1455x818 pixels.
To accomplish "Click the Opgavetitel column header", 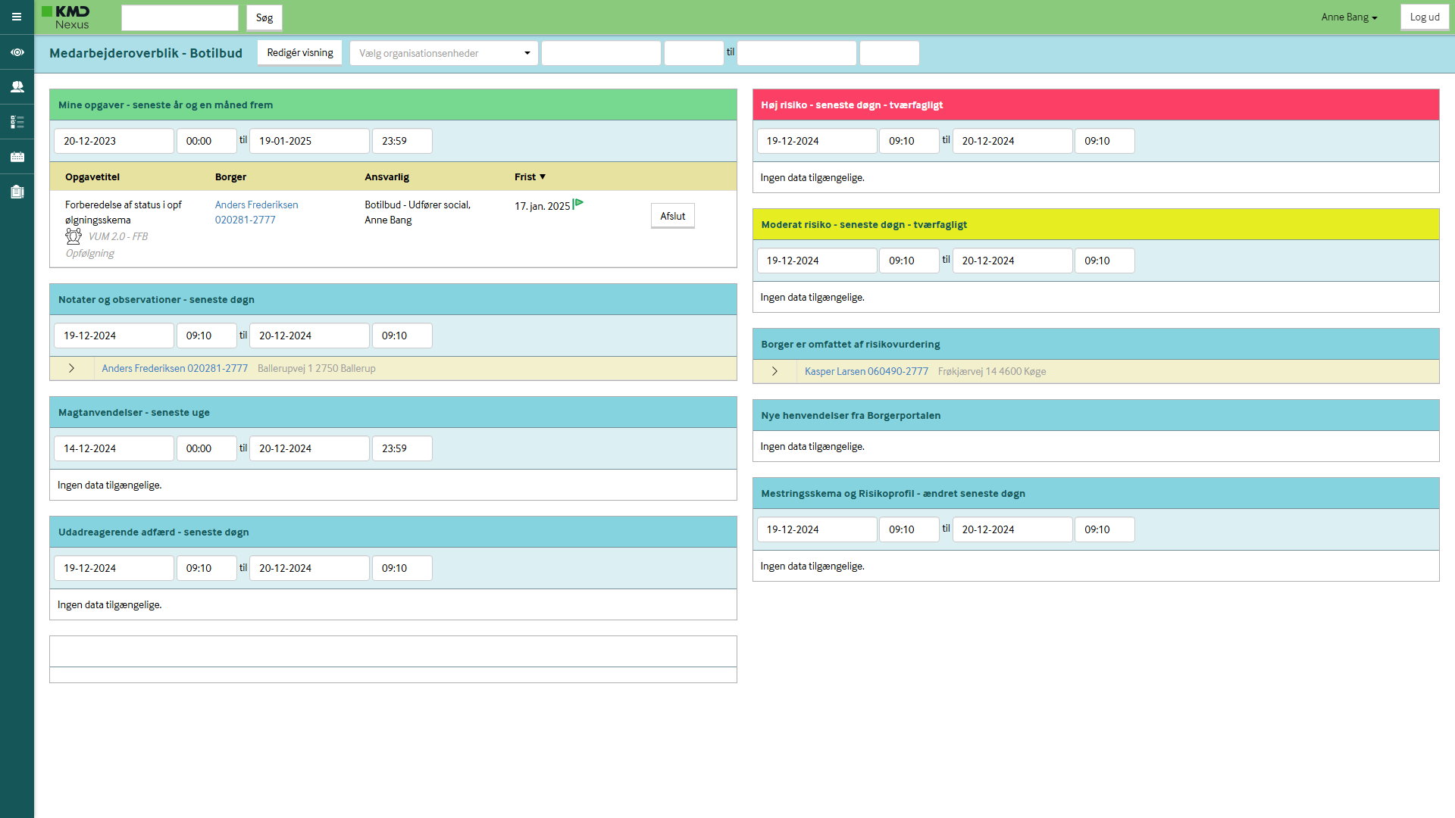I will coord(92,176).
